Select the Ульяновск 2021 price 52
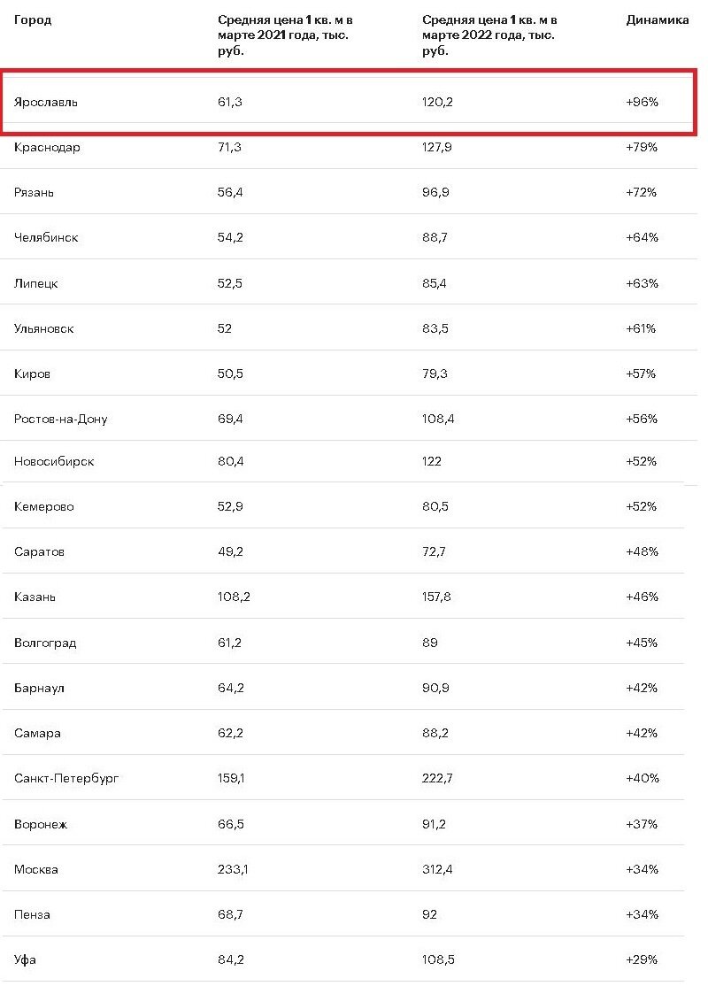708x986 pixels. pyautogui.click(x=225, y=329)
